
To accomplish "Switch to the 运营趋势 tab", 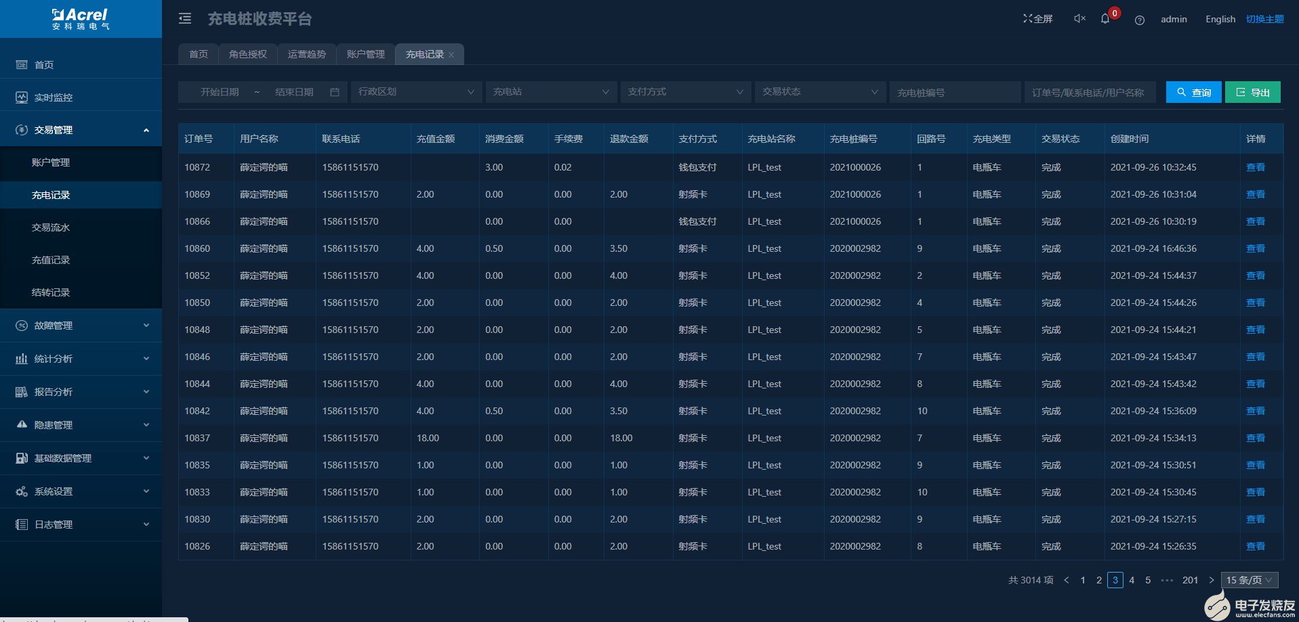I will 307,54.
